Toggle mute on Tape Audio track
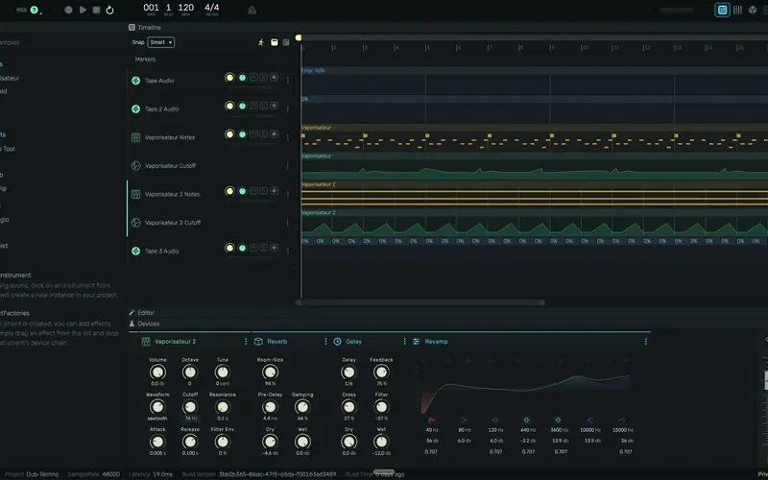 point(253,78)
